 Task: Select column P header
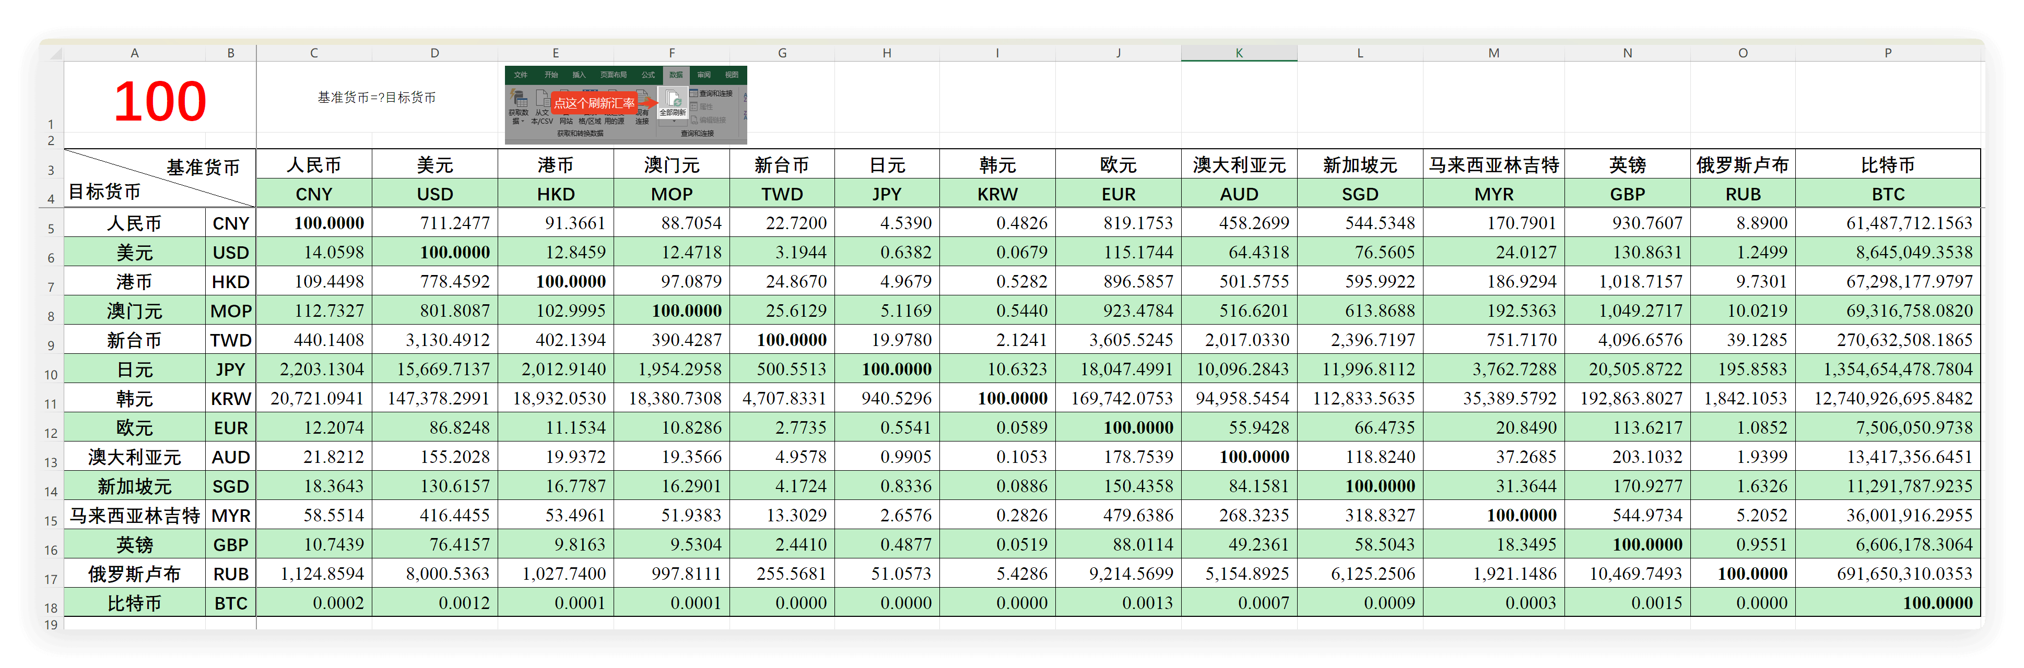[x=1887, y=53]
